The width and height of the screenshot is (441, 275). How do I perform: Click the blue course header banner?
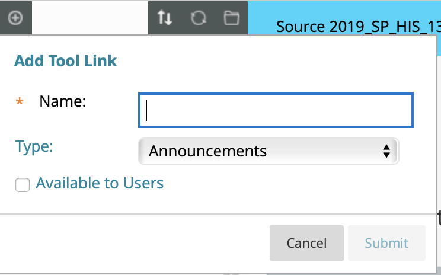344,18
